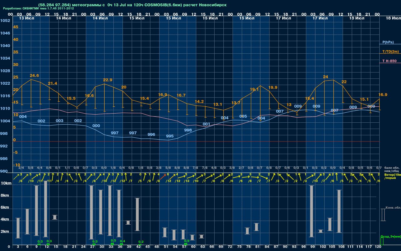Click the 001 pressure label
The width and height of the screenshot is (401, 251).
[206, 124]
